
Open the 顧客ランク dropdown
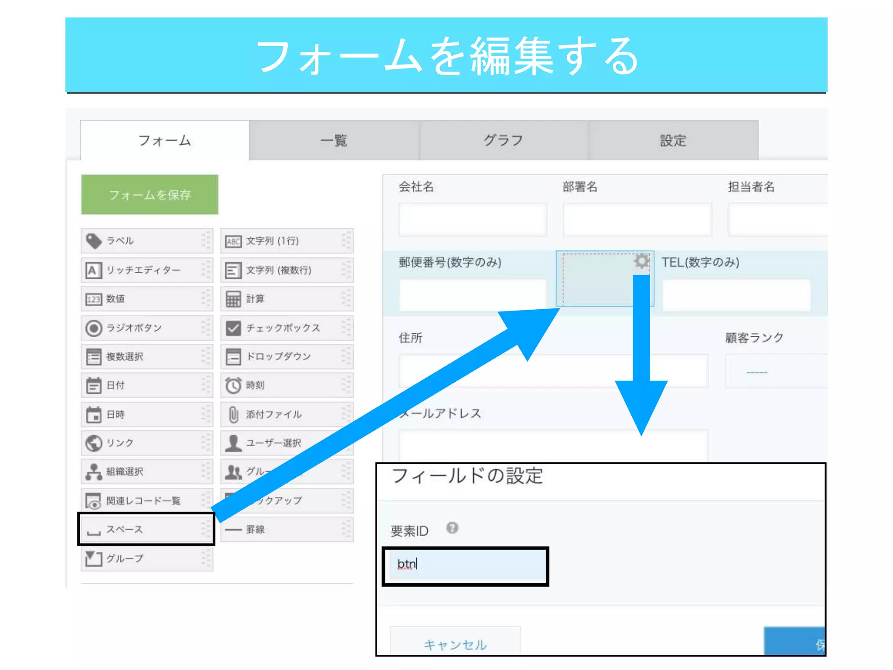(777, 371)
